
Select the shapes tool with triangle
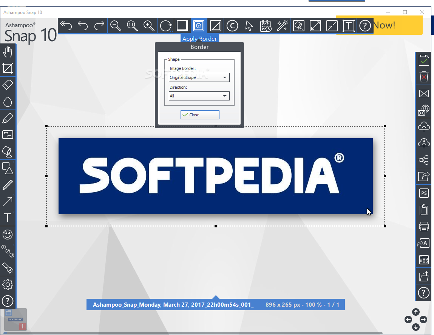[x=8, y=168]
